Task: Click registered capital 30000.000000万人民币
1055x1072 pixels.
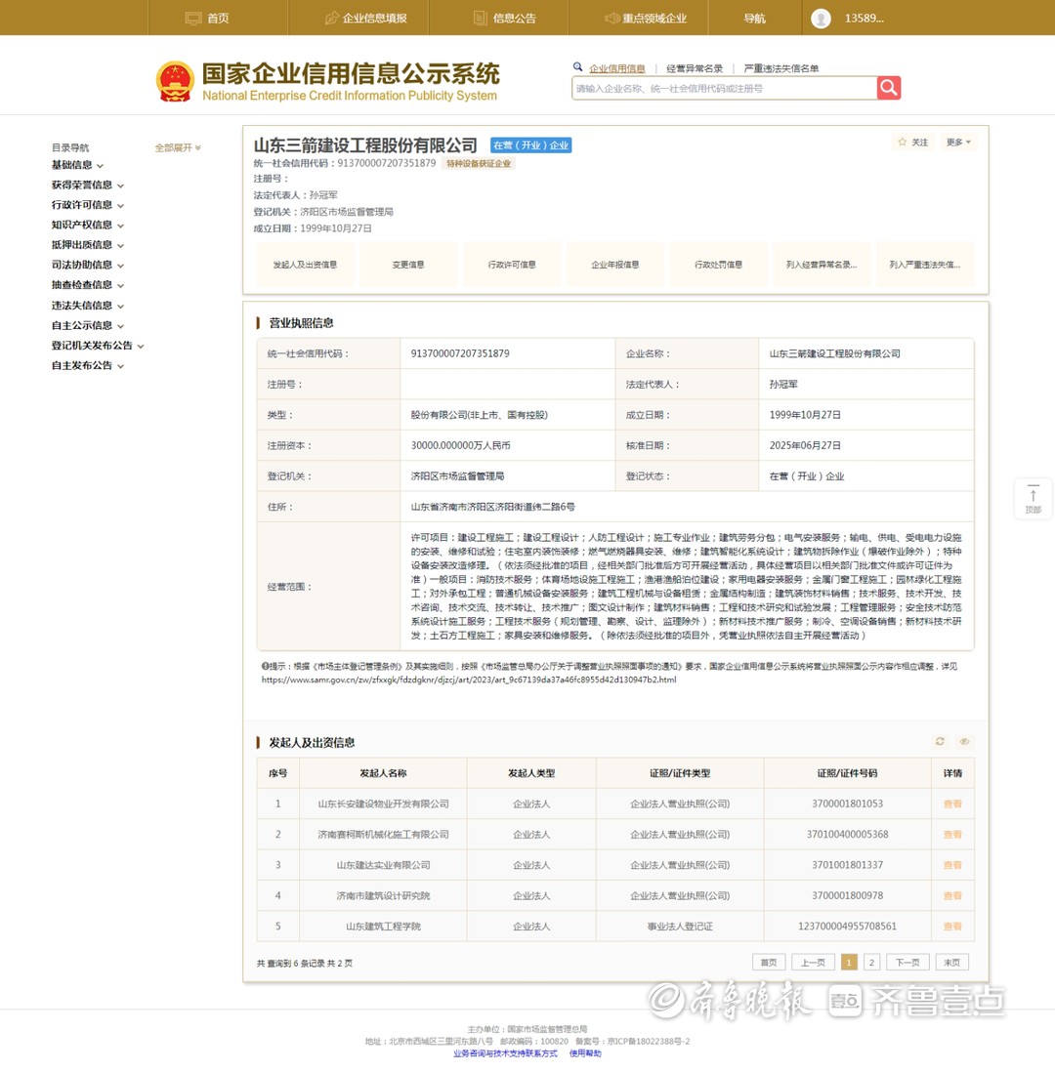Action: (460, 445)
